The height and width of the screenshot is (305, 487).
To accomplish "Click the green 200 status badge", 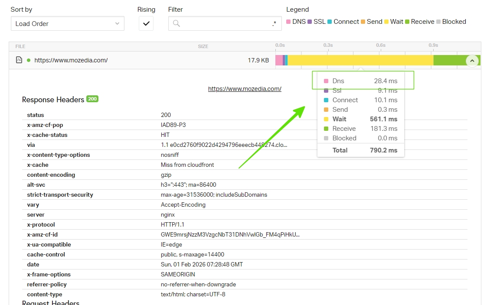I will [92, 99].
